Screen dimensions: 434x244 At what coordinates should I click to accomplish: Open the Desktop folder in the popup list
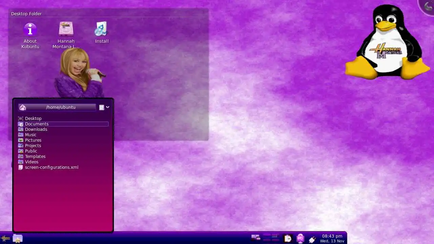coord(63,118)
